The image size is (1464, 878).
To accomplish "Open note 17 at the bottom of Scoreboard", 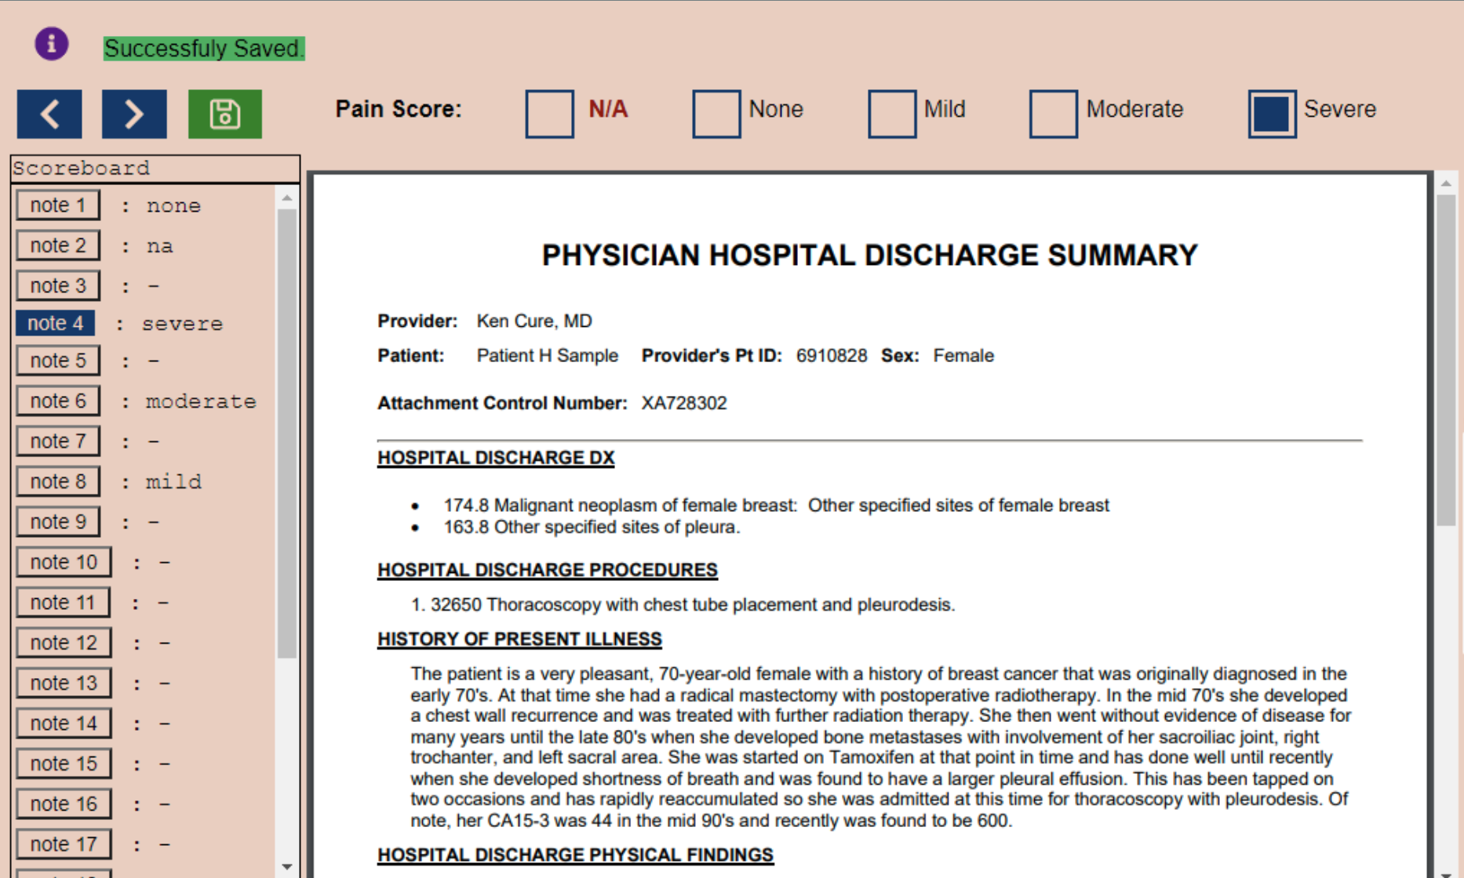I will (x=63, y=844).
